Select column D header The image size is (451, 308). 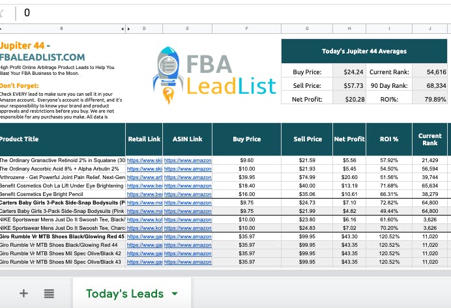tap(144, 29)
